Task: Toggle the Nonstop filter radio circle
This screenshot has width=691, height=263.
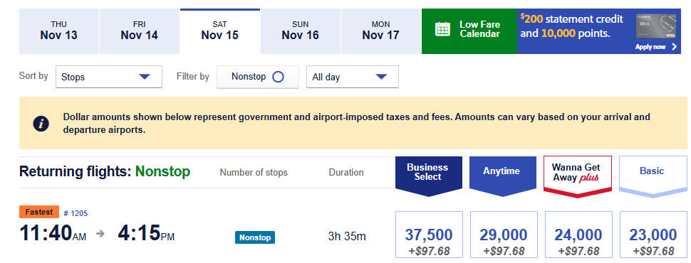Action: pyautogui.click(x=278, y=77)
